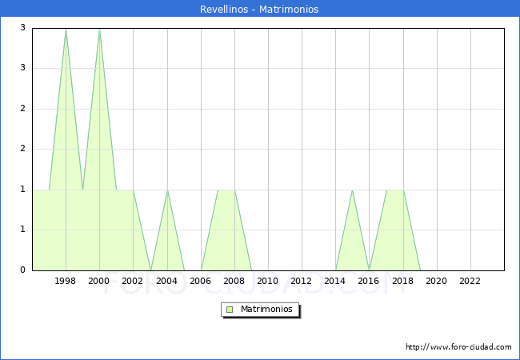Select the 2018 x-axis label
Viewport: 520px width, 360px height.
(x=402, y=281)
